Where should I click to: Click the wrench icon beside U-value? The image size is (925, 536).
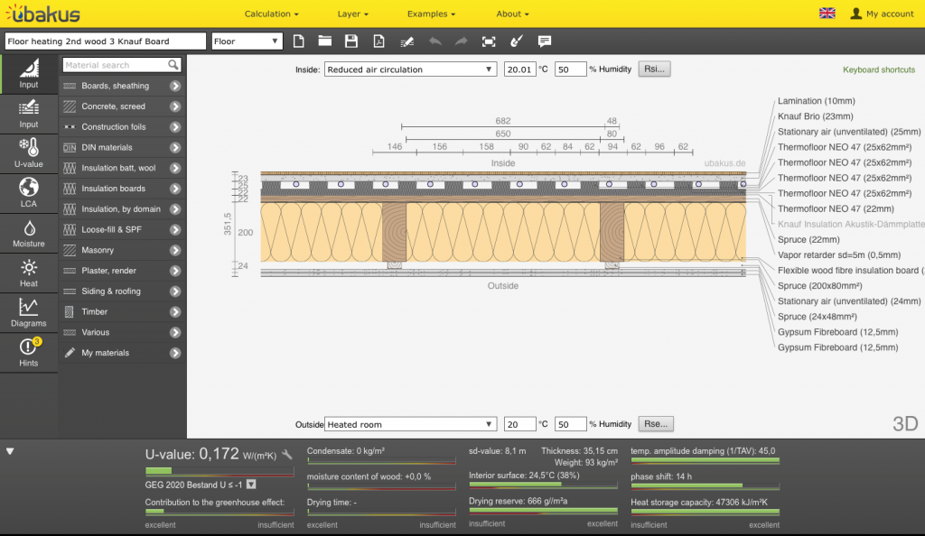287,455
